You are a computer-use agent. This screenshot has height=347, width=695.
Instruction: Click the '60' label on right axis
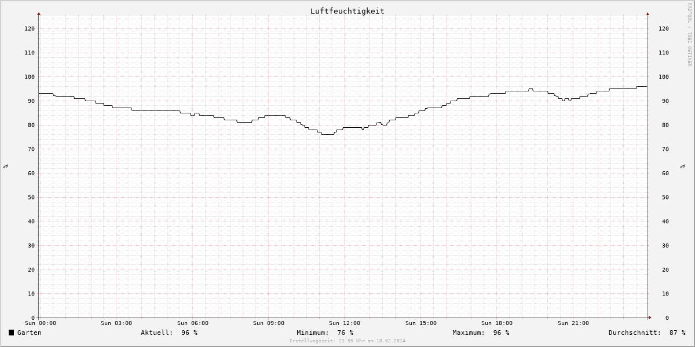pyautogui.click(x=666, y=173)
